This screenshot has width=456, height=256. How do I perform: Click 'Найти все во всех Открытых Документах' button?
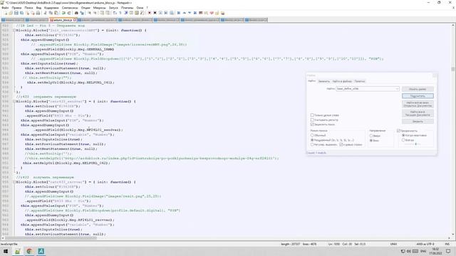tap(418, 105)
